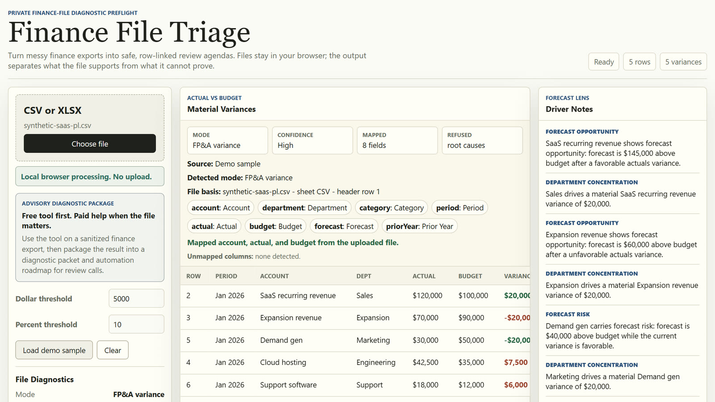Screen dimensions: 715x402
Task: Edit the Dollar threshold field
Action: point(136,298)
